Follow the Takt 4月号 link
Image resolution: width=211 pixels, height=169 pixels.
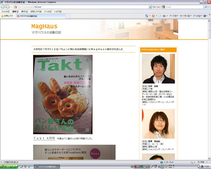44,138
